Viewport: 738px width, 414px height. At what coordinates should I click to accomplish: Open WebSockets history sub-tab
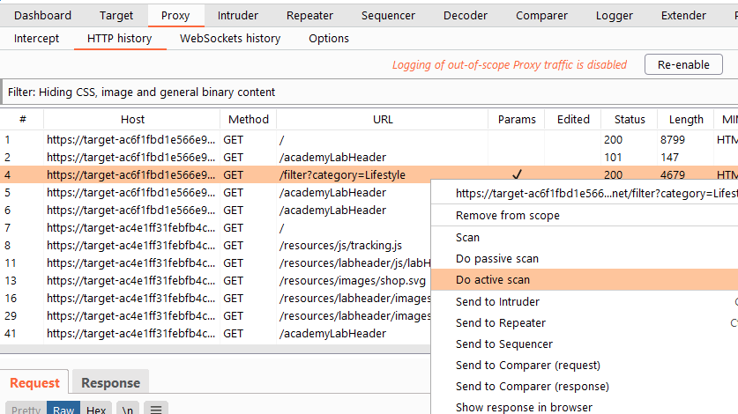230,39
